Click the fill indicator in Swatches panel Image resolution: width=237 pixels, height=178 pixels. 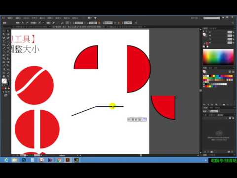point(204,72)
